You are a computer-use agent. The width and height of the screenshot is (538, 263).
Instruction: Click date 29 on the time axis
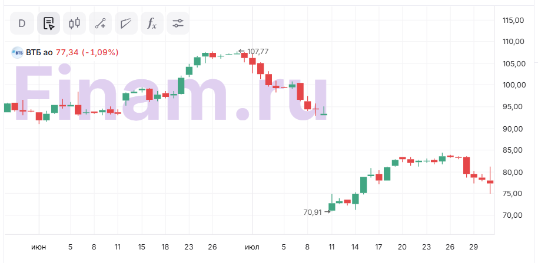point(474,247)
